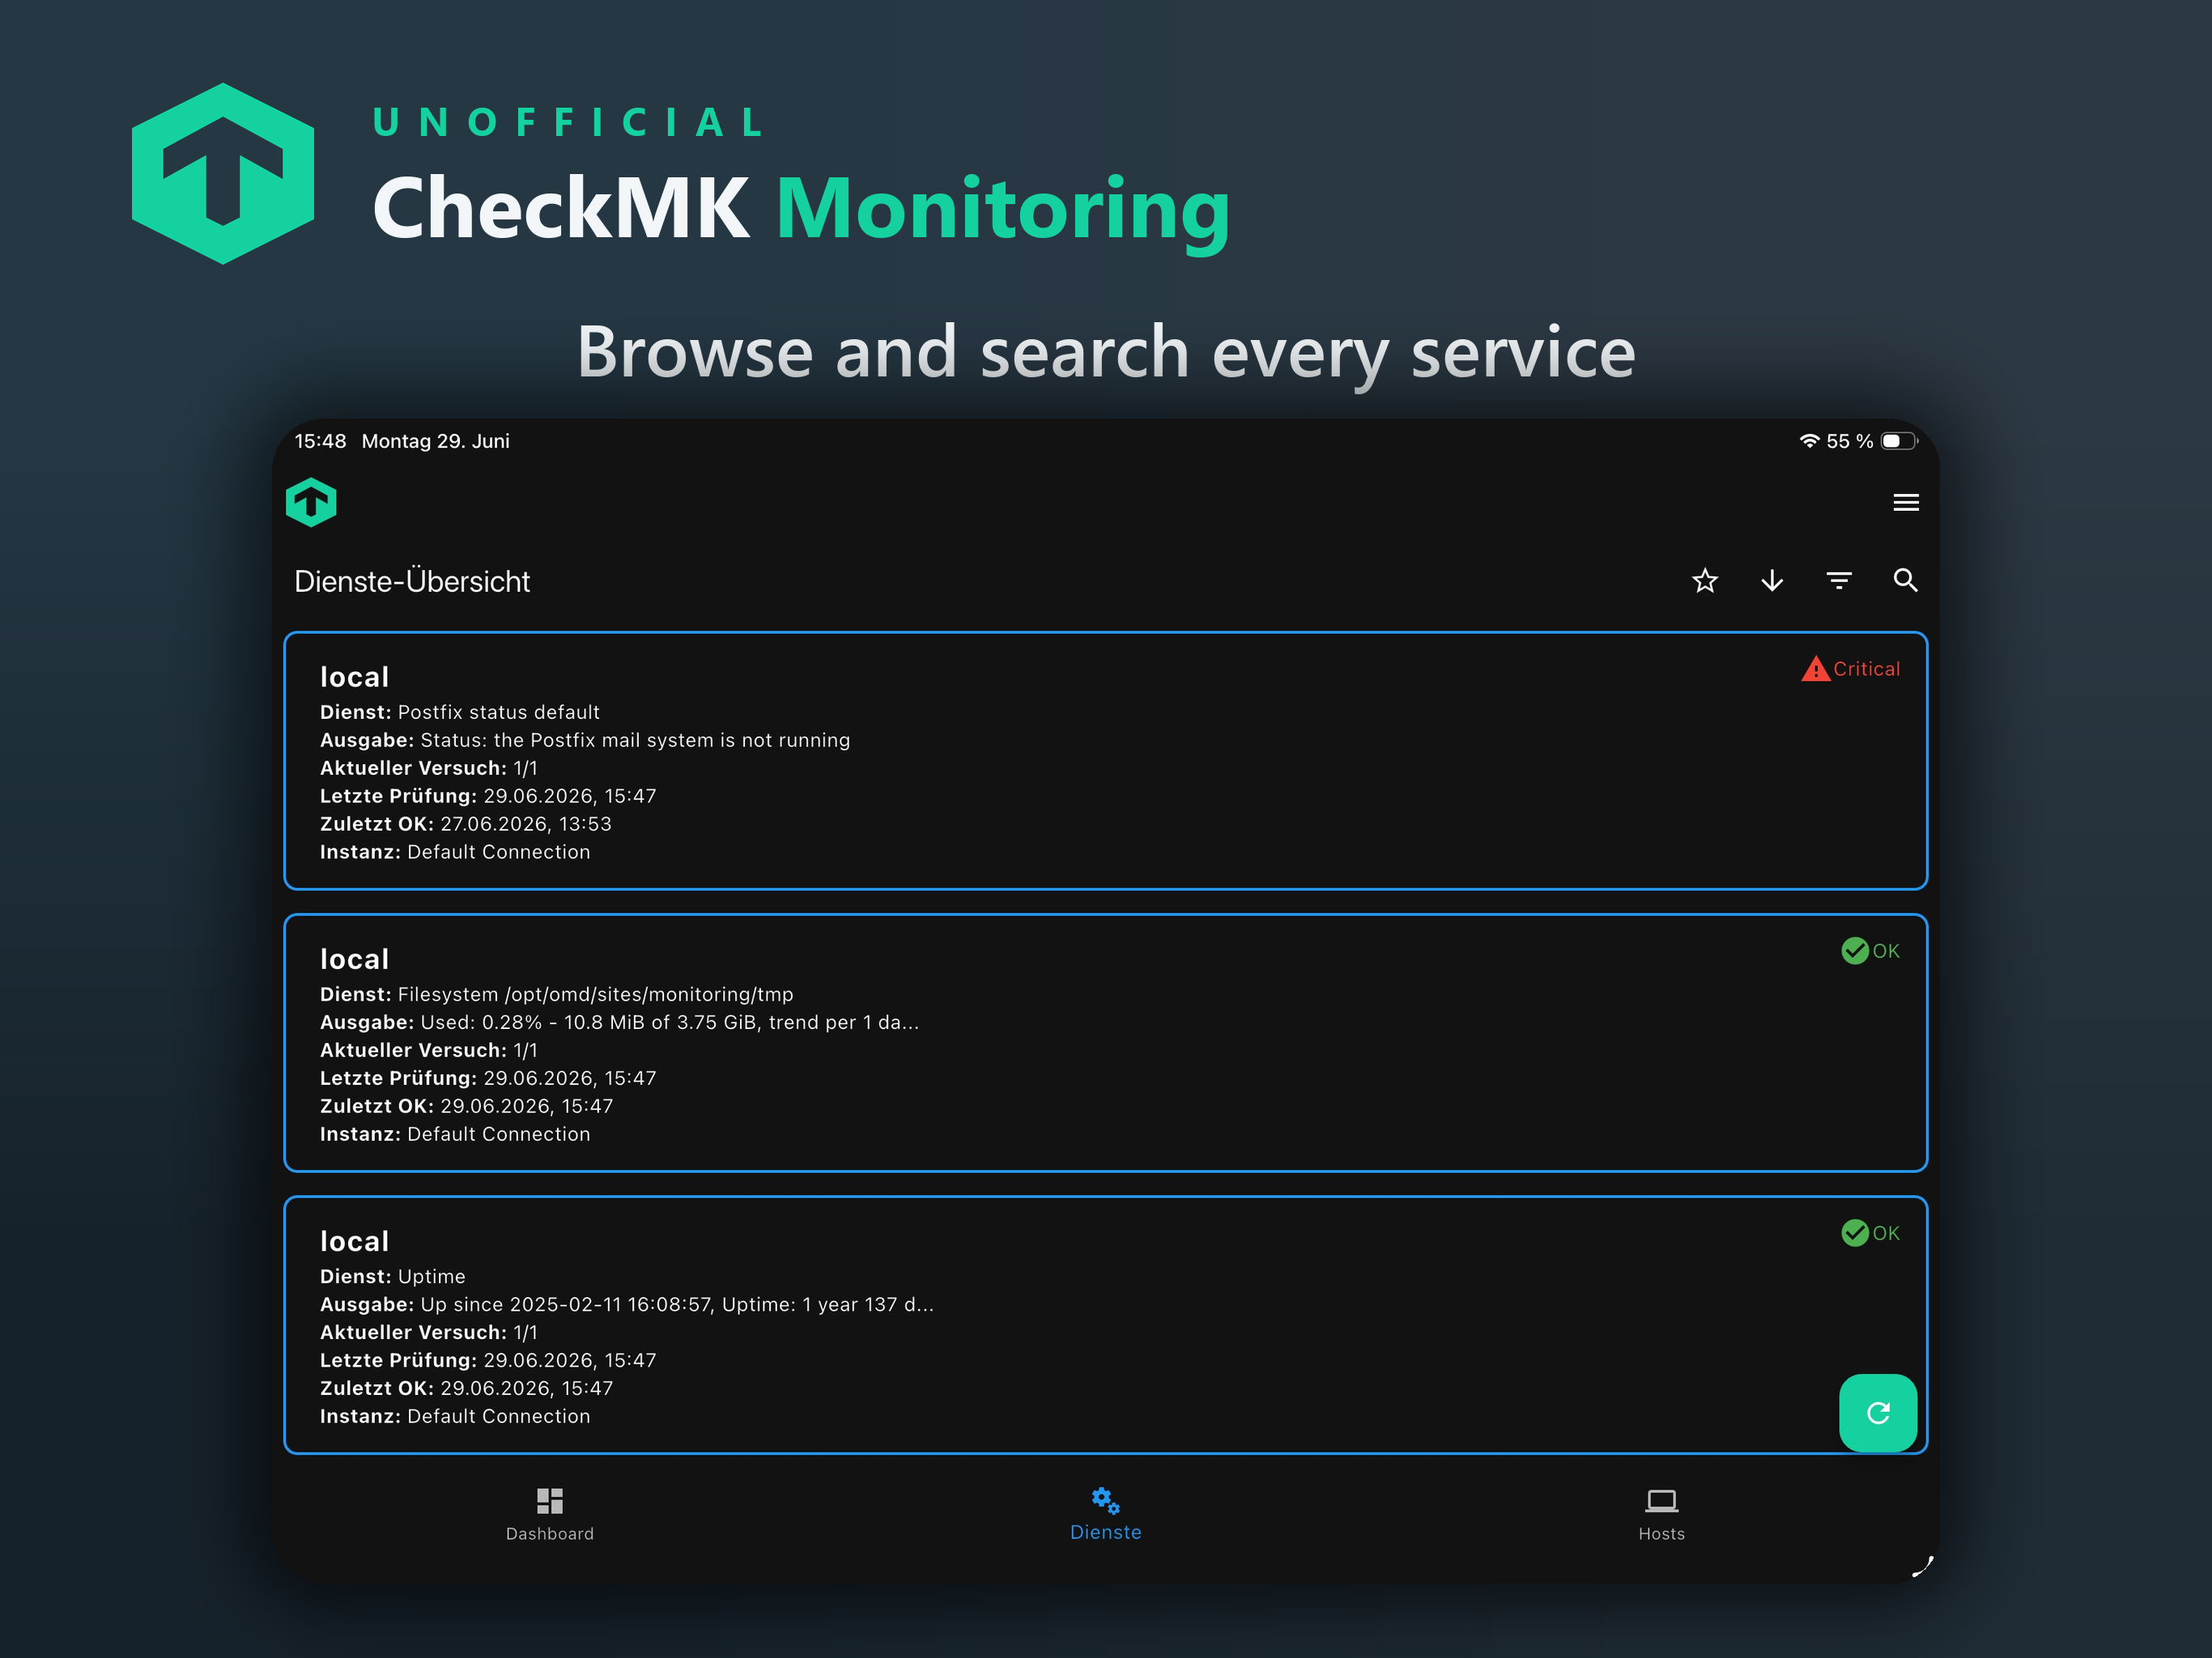Click the local host title on Uptime card
The image size is (2212, 1658).
pyautogui.click(x=354, y=1241)
